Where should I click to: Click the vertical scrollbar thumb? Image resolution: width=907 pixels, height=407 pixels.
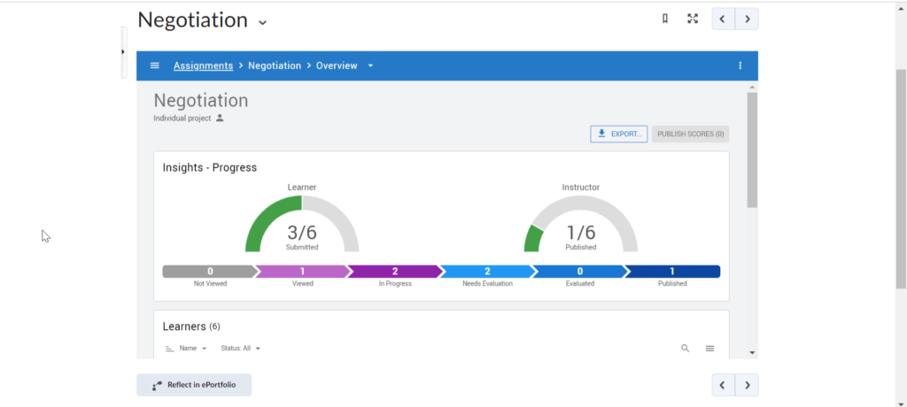752,150
